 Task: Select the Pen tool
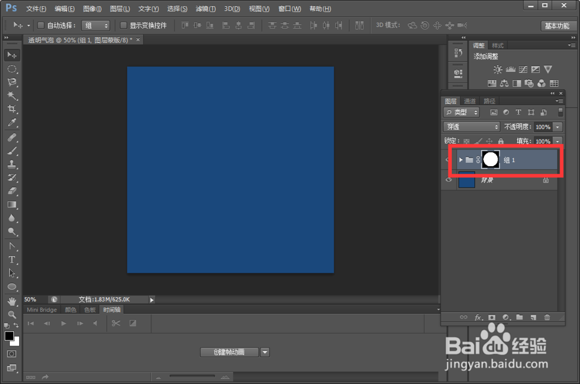(x=12, y=246)
